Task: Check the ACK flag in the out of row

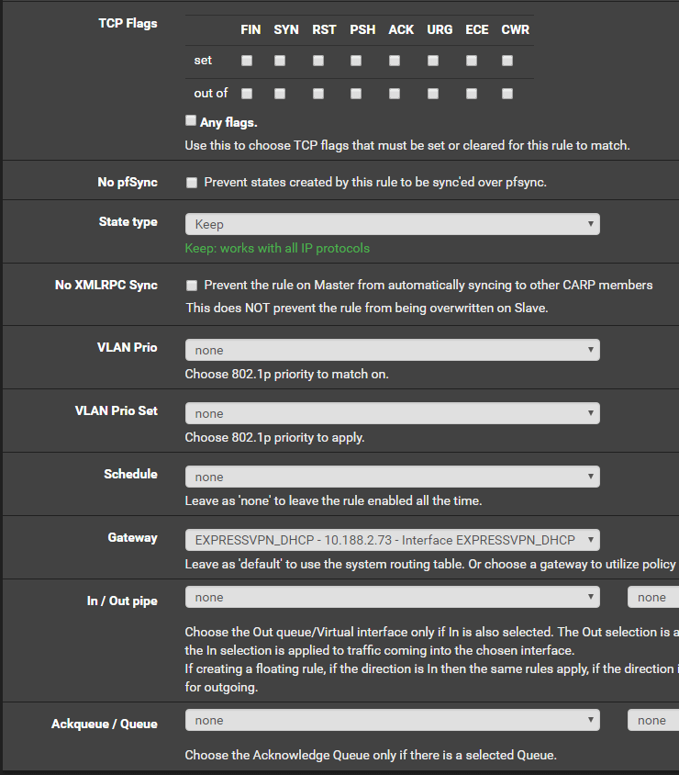Action: (395, 94)
